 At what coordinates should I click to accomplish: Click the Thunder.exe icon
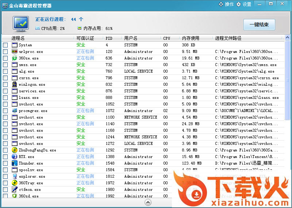click(x=14, y=163)
